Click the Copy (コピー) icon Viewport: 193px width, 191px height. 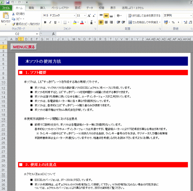(x=13, y=19)
